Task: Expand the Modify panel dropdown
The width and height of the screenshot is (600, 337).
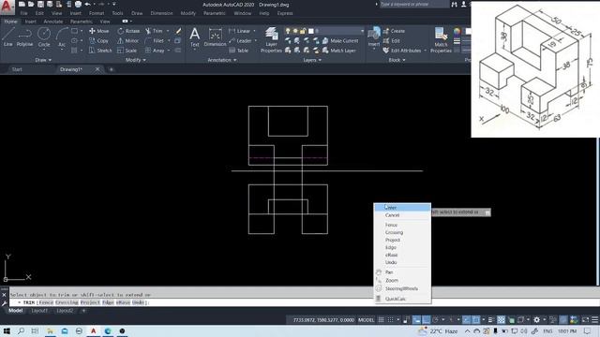Action: click(135, 60)
